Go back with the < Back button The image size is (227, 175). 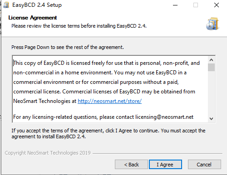[131, 165]
